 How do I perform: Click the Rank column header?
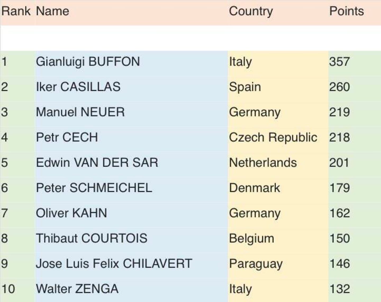[16, 11]
